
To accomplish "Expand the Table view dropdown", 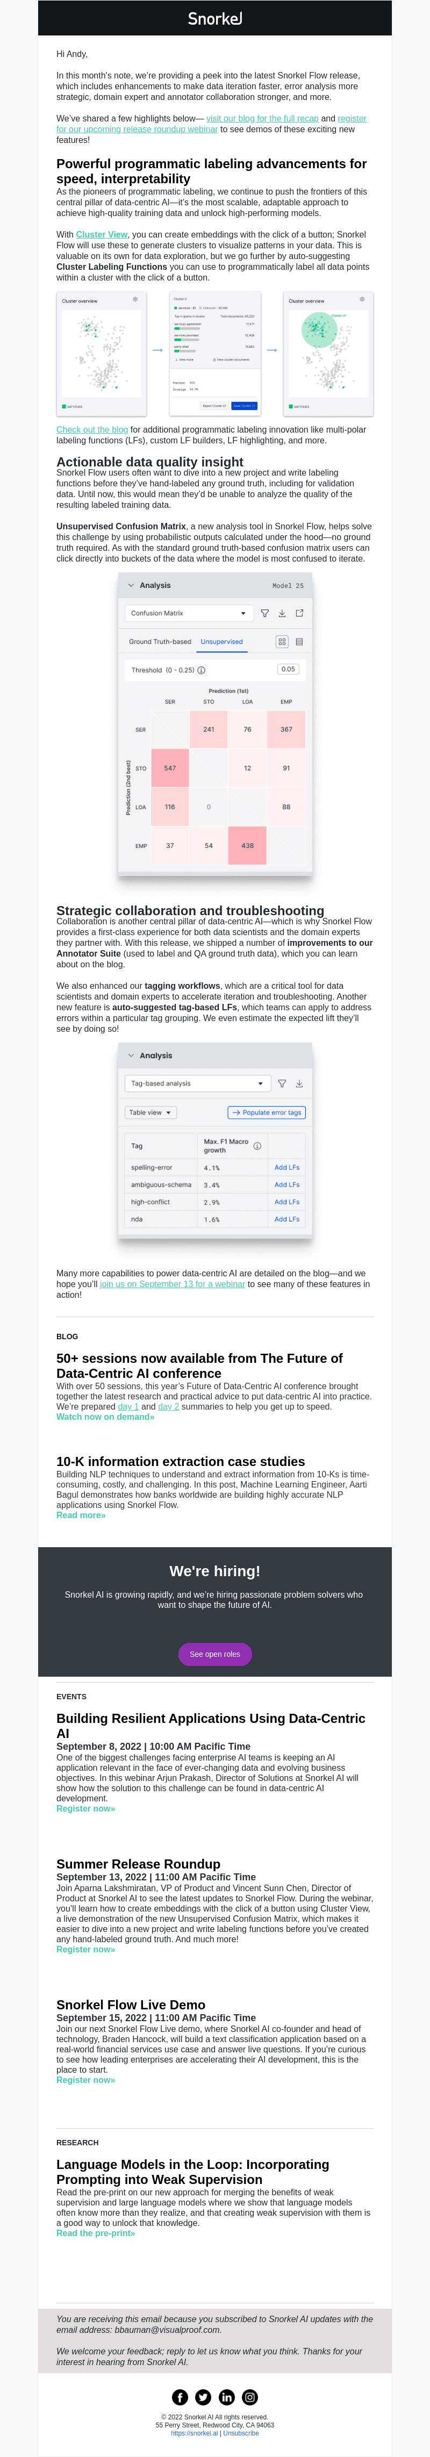I will (150, 1112).
